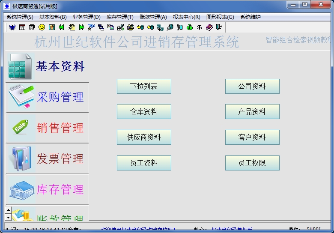Open the 库存管理(T) menu in menu bar
334x233 pixels.
coord(120,17)
